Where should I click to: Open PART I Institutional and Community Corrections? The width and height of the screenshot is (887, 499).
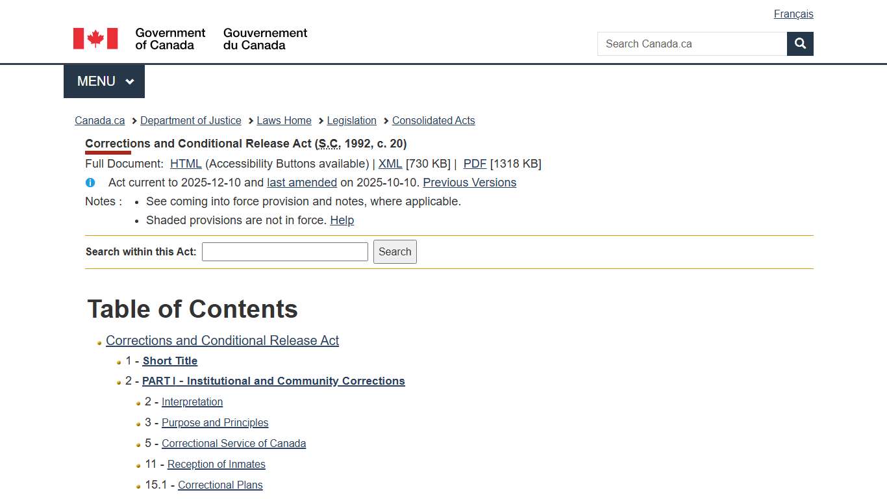273,381
